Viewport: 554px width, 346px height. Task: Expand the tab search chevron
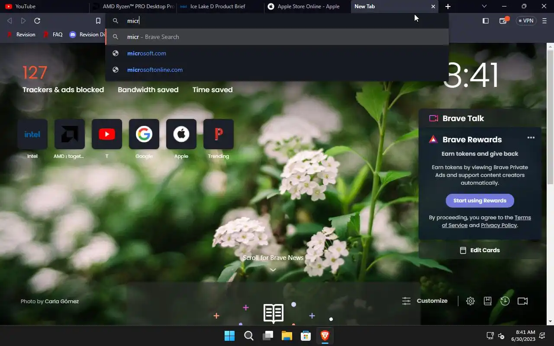tap(484, 6)
